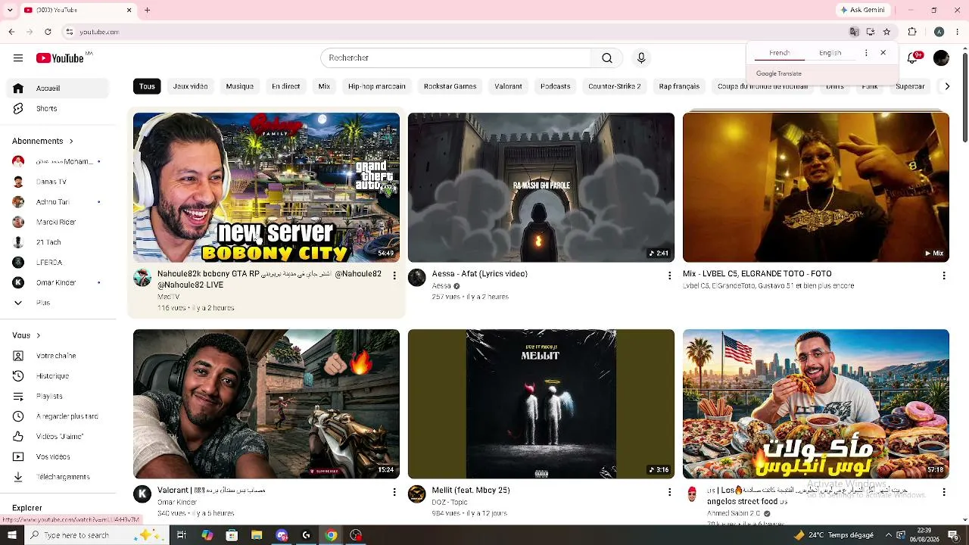Open the Chrome extensions puzzle icon
The width and height of the screenshot is (969, 545).
click(x=912, y=32)
